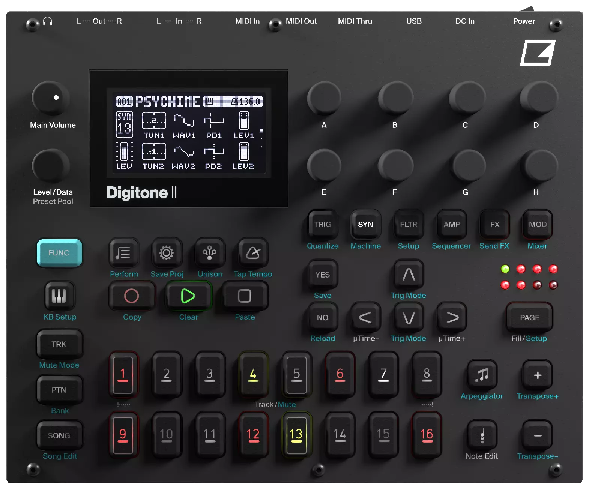Click the Transpose+ plus button
Image resolution: width=589 pixels, height=489 pixels.
tap(538, 375)
